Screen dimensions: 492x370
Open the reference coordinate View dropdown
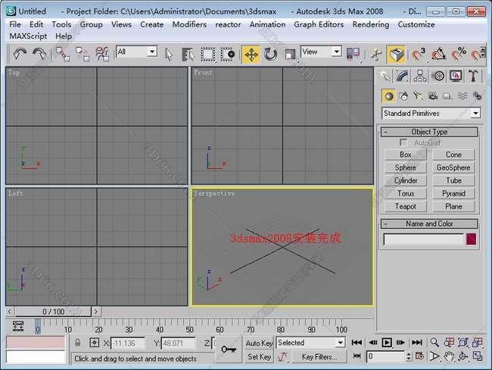pos(321,52)
